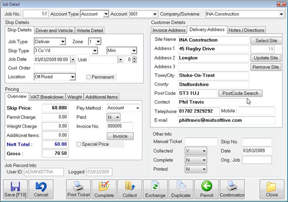Screen dimensions: 288x202
Task: Click the PostCode Search button
Action: click(x=240, y=93)
